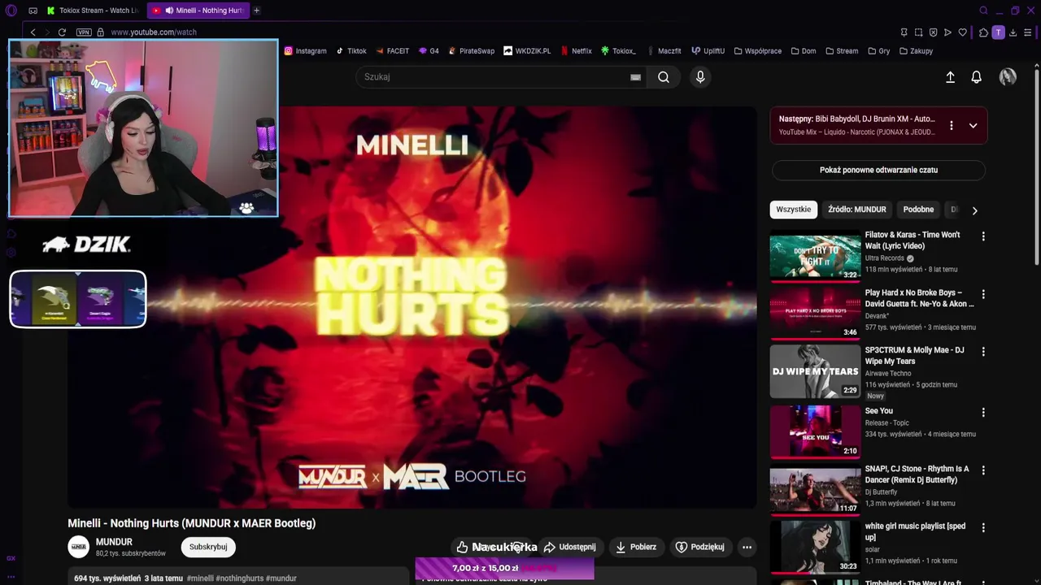
Task: Open the See You video thumbnail
Action: 815,431
